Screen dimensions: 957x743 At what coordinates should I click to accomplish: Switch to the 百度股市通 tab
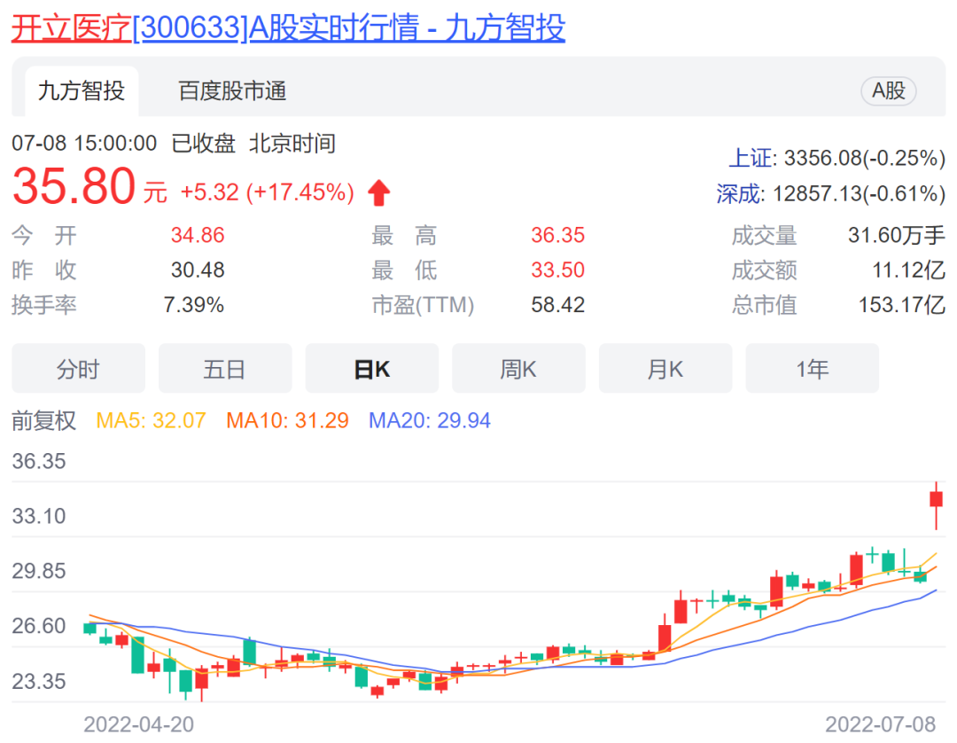tap(232, 90)
